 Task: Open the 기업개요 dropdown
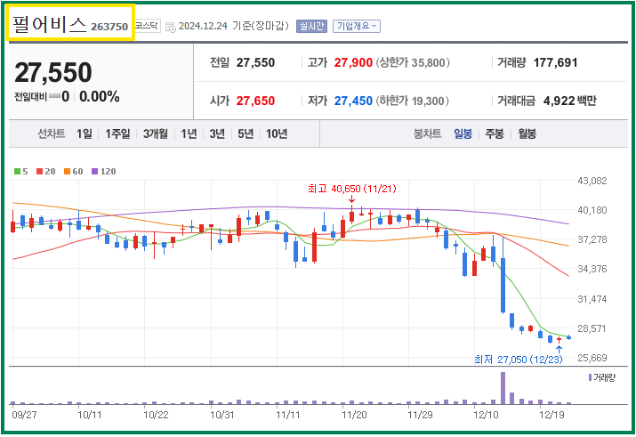click(x=357, y=27)
